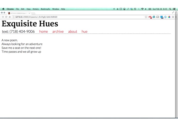Open the Help menu
Screen dimensions: 178x126
click(63, 9)
